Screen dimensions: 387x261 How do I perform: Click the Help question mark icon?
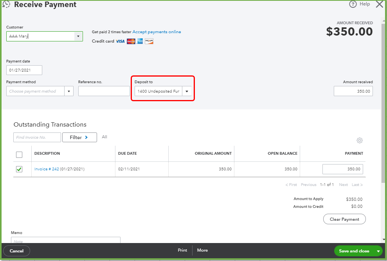(353, 4)
